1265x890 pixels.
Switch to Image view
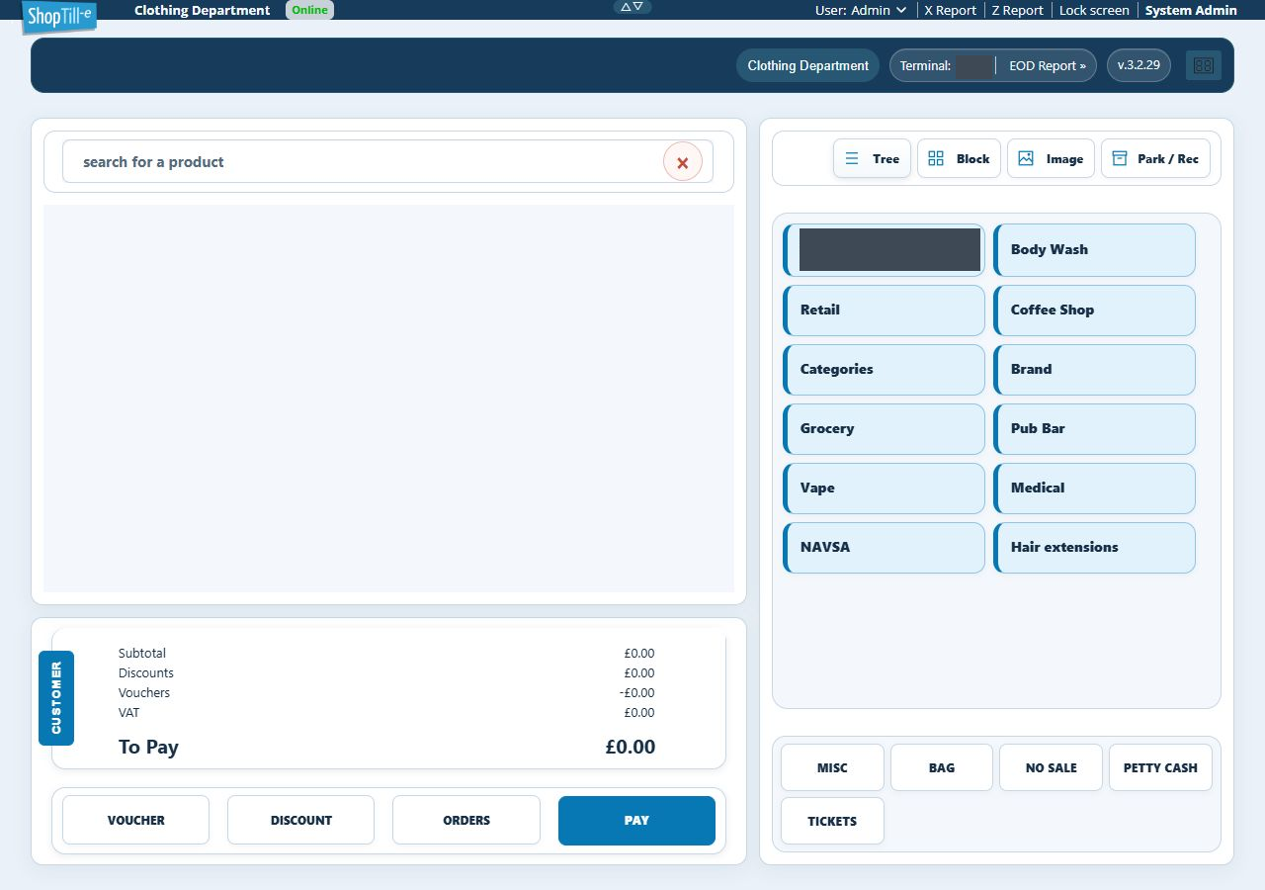coord(1052,158)
